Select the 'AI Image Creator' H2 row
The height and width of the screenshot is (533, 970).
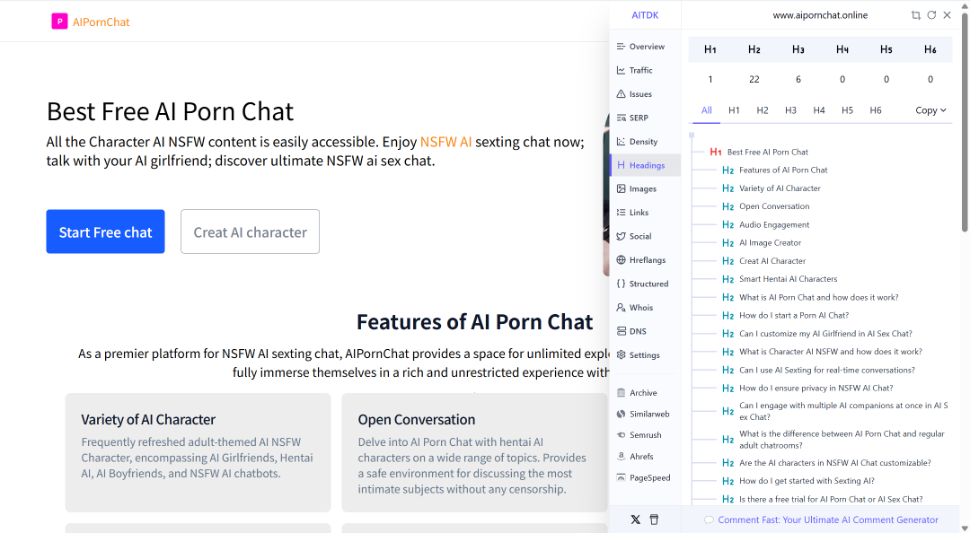pos(762,243)
